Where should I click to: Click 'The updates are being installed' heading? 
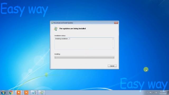pyautogui.click(x=72, y=28)
